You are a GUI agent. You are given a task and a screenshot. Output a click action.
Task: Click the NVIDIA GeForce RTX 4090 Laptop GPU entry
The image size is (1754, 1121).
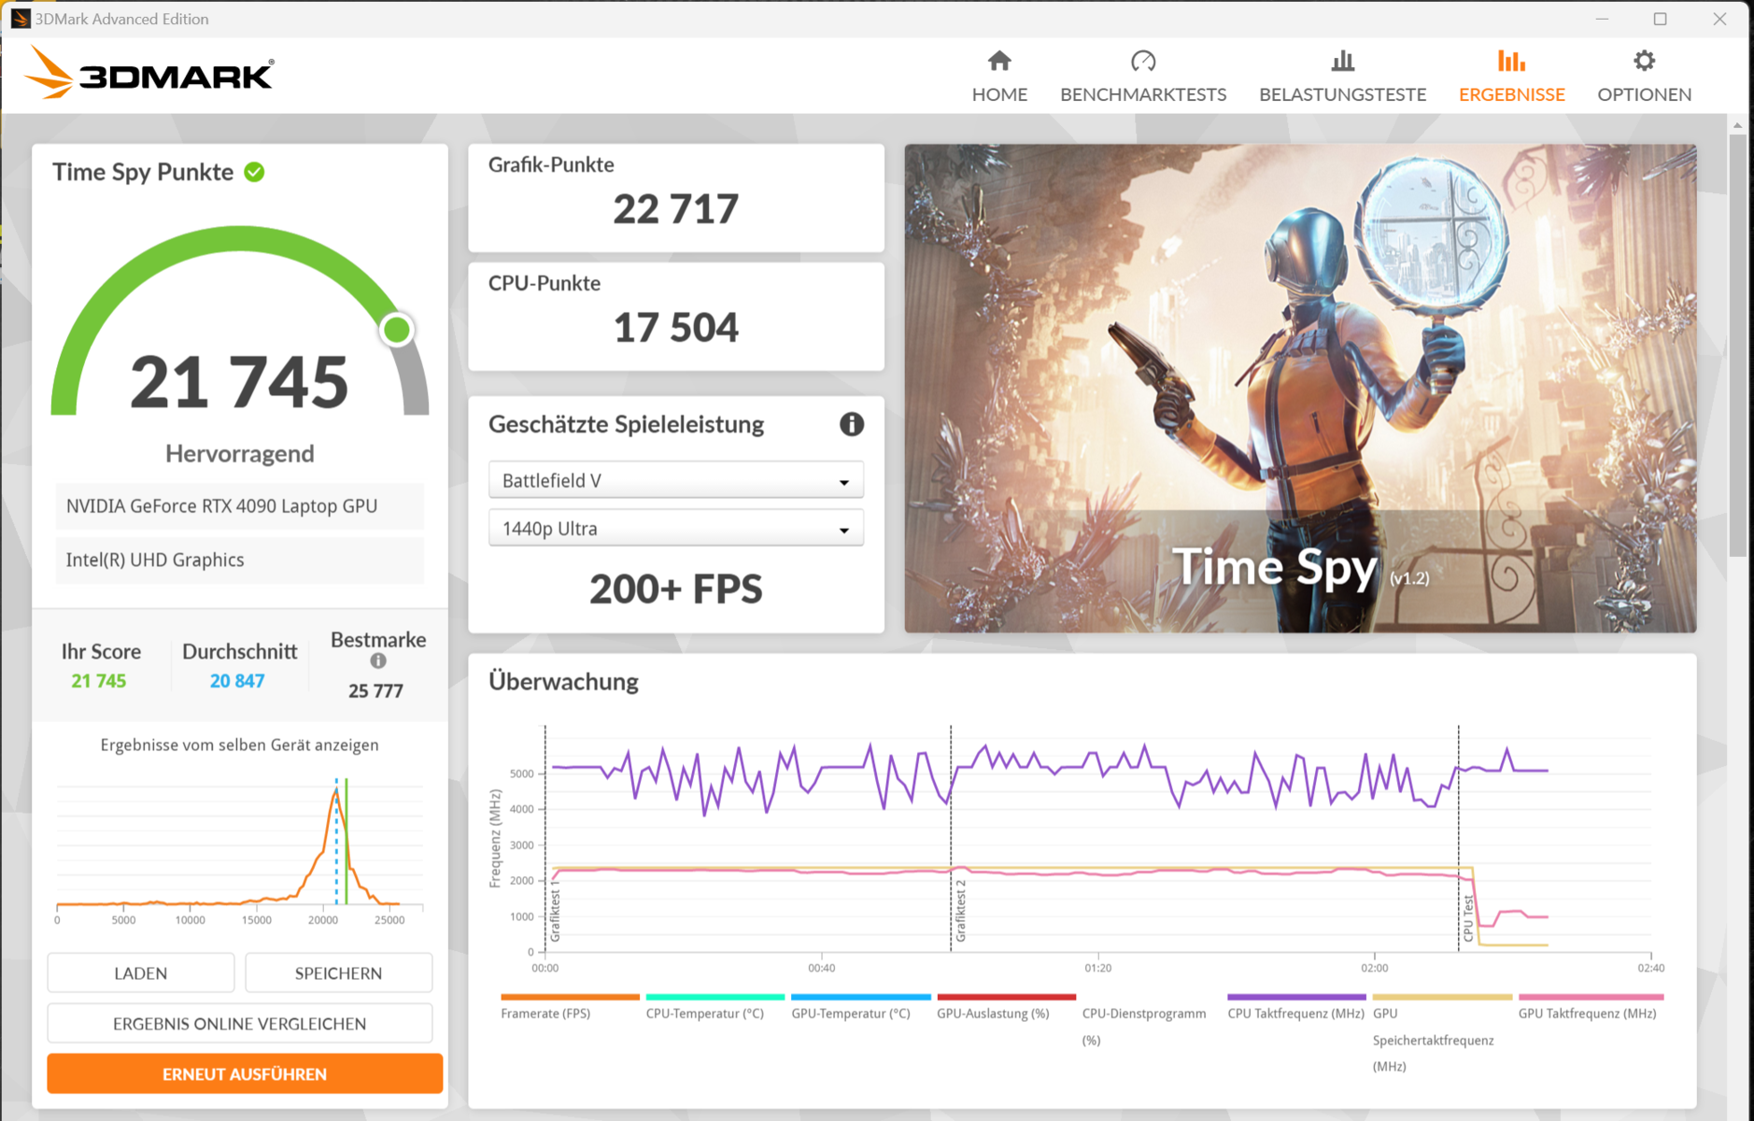(x=239, y=506)
